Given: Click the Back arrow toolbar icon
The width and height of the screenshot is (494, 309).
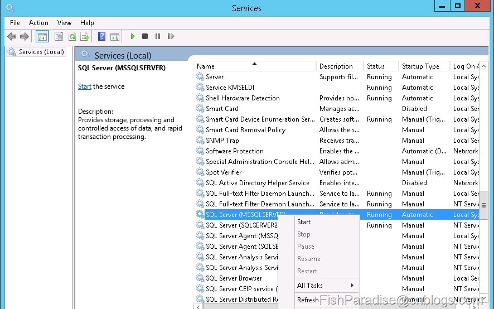Looking at the screenshot, I should click(x=12, y=37).
